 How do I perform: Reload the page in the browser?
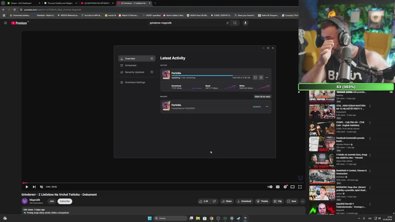click(14, 10)
